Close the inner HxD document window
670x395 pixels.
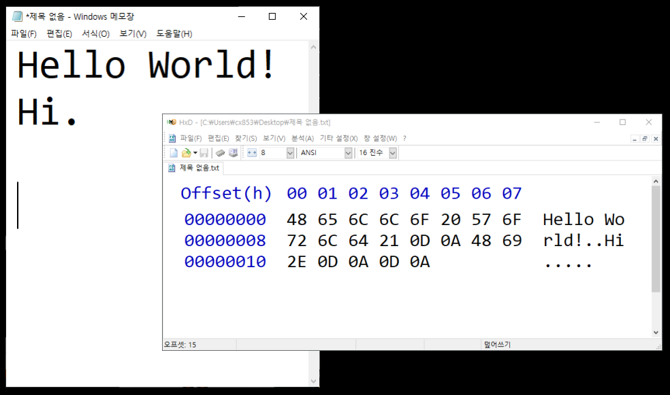[656, 139]
